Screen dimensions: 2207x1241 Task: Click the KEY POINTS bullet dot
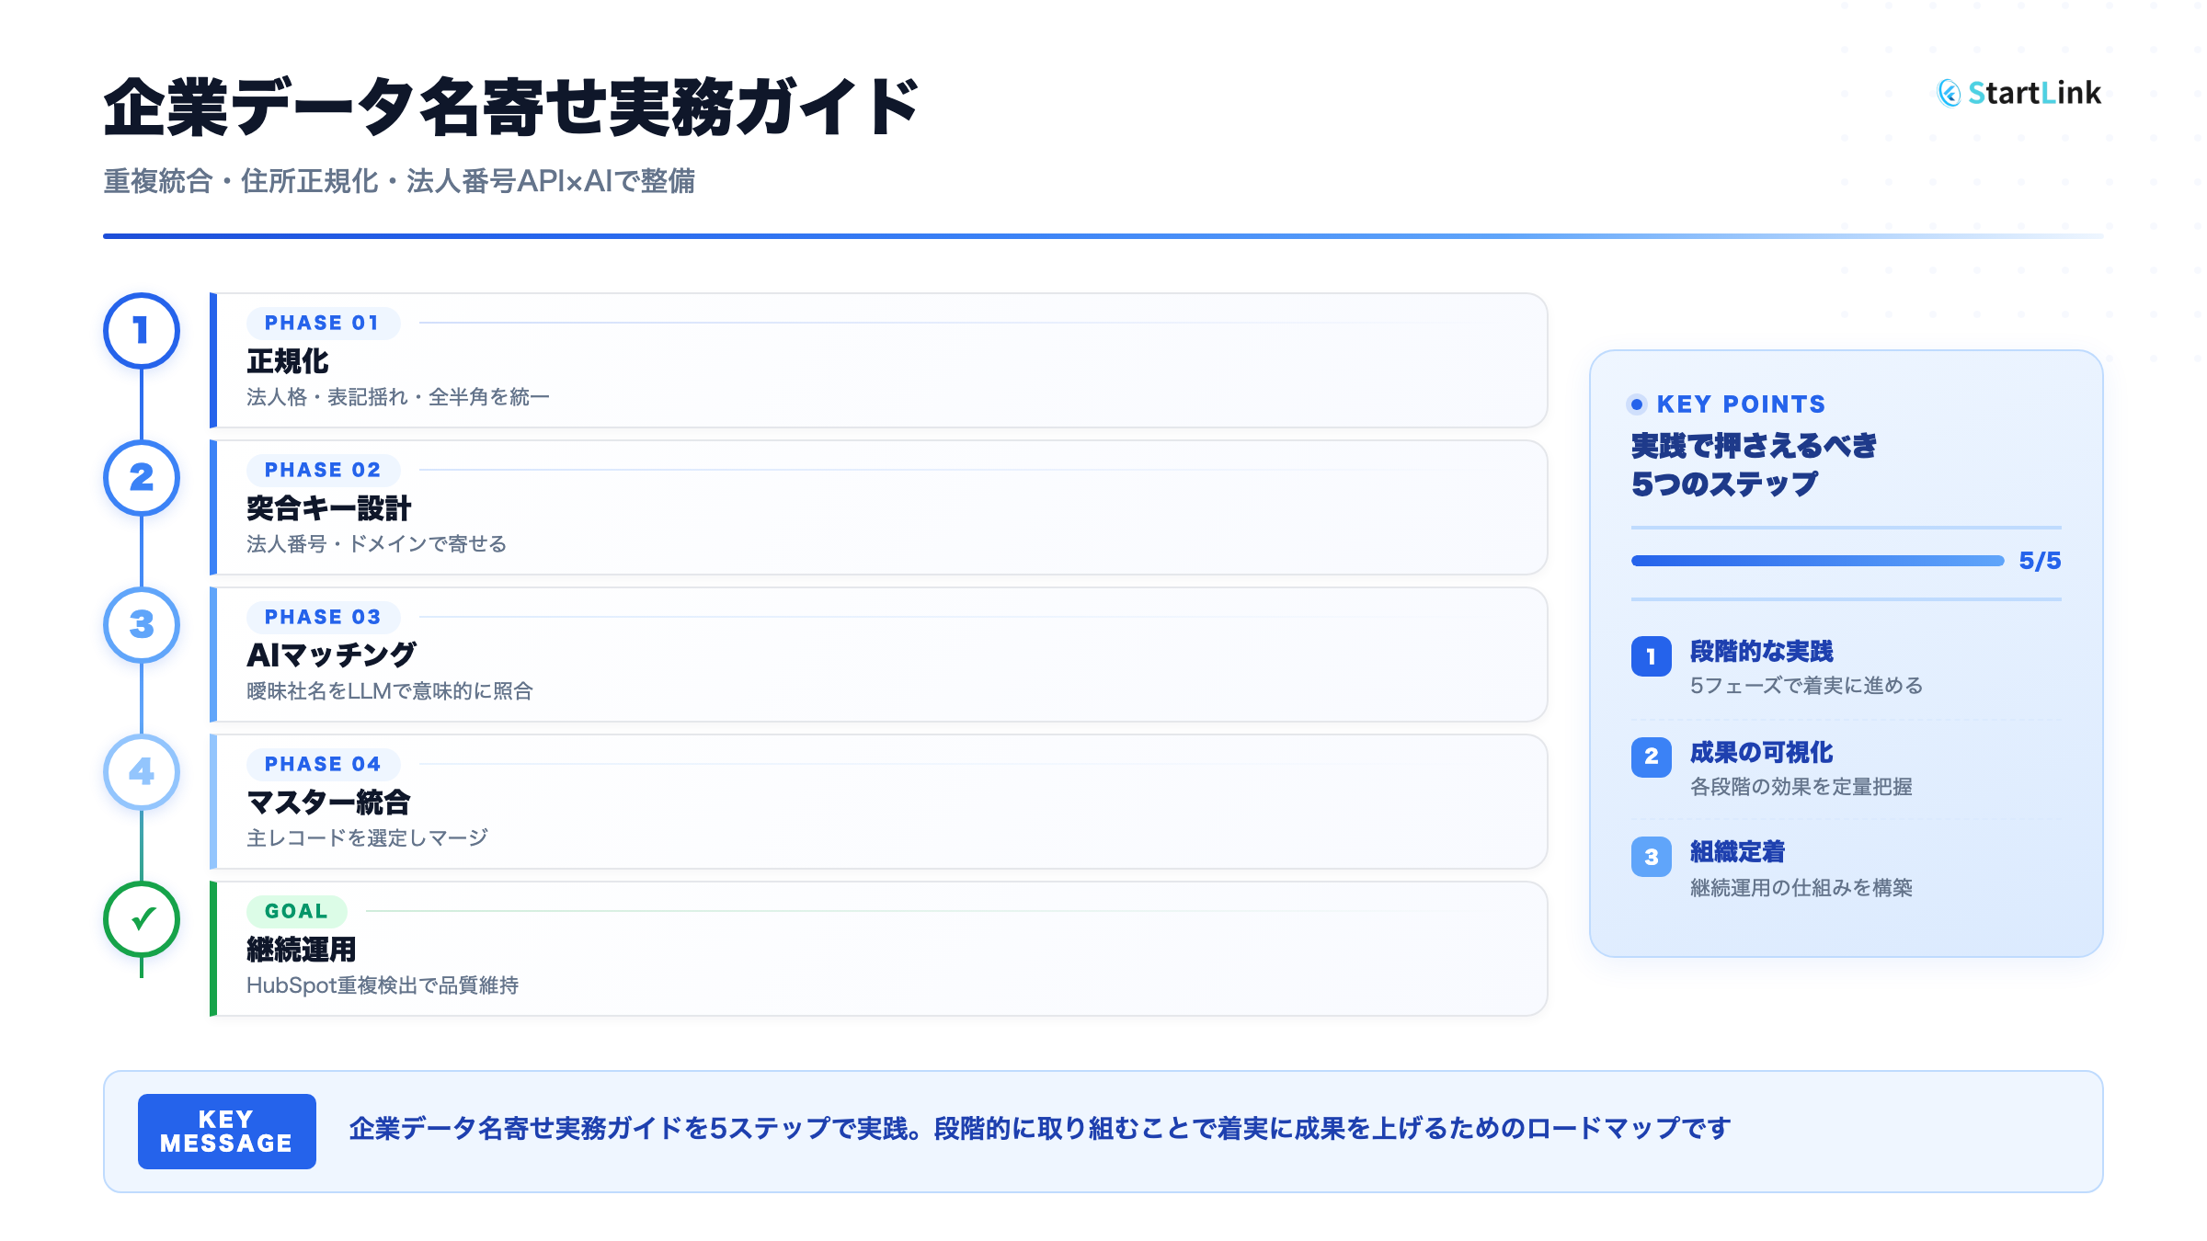tap(1636, 404)
